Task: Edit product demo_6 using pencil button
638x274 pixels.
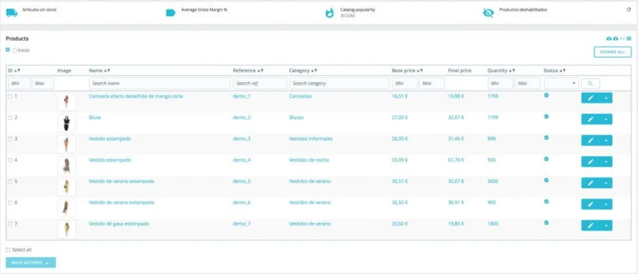Action: [x=591, y=204]
